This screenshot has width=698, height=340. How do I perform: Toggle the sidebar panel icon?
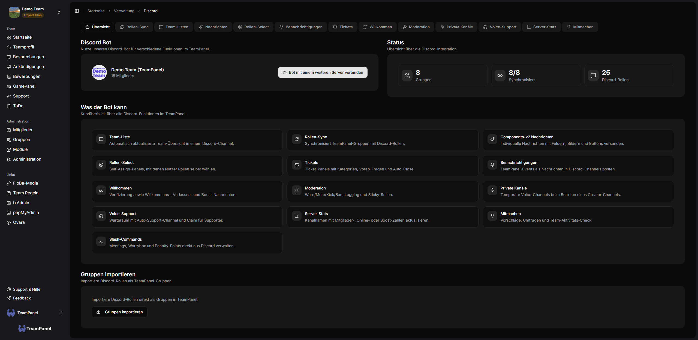(x=77, y=11)
